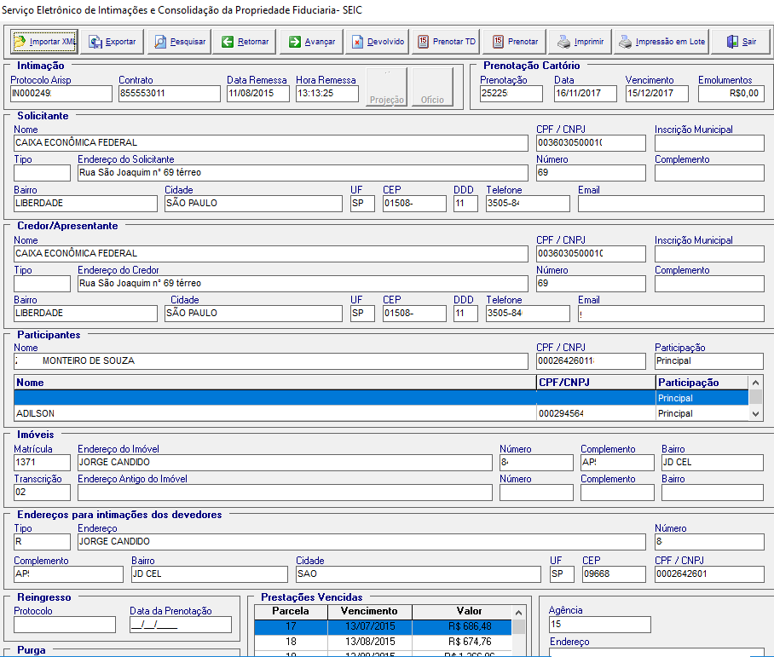The height and width of the screenshot is (657, 774).
Task: Click the Participantes Nome input field
Action: [x=271, y=361]
